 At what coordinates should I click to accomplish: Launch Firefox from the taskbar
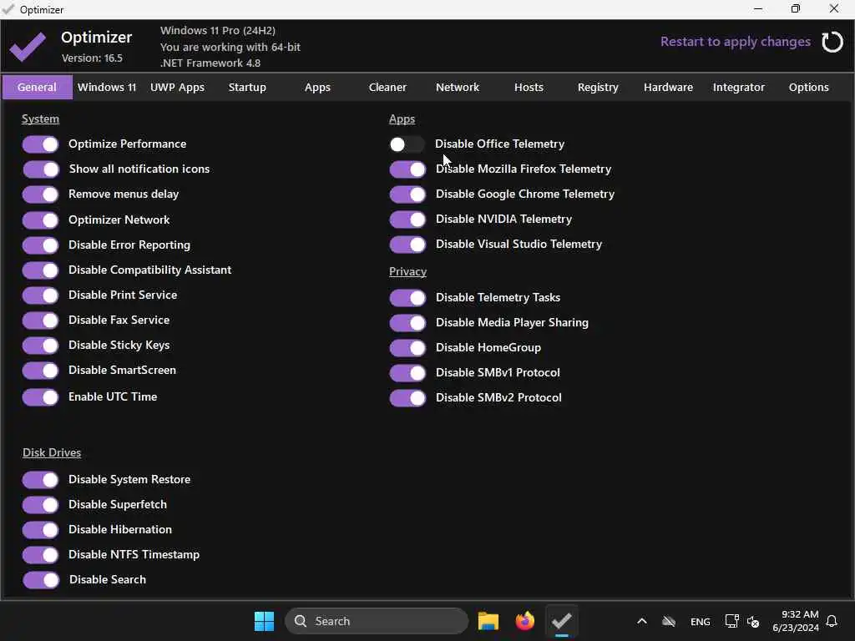pyautogui.click(x=524, y=621)
